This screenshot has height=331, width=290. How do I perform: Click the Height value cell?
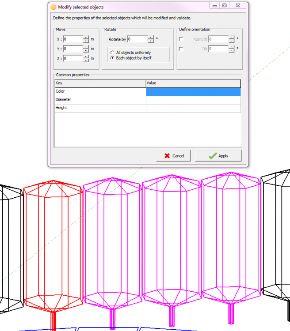point(193,108)
